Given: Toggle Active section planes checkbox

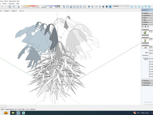Looking at the screenshot, I should (x=150, y=69).
